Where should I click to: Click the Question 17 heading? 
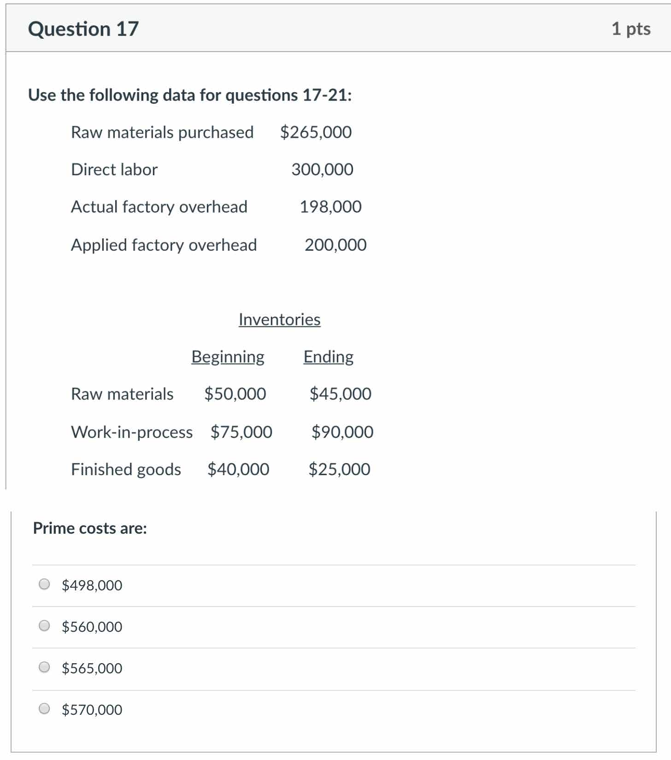[x=83, y=29]
